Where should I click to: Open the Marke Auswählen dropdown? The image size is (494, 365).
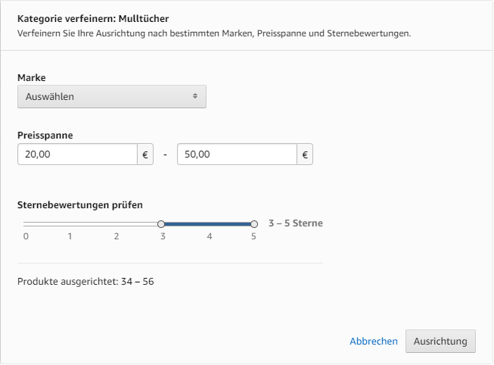point(112,96)
